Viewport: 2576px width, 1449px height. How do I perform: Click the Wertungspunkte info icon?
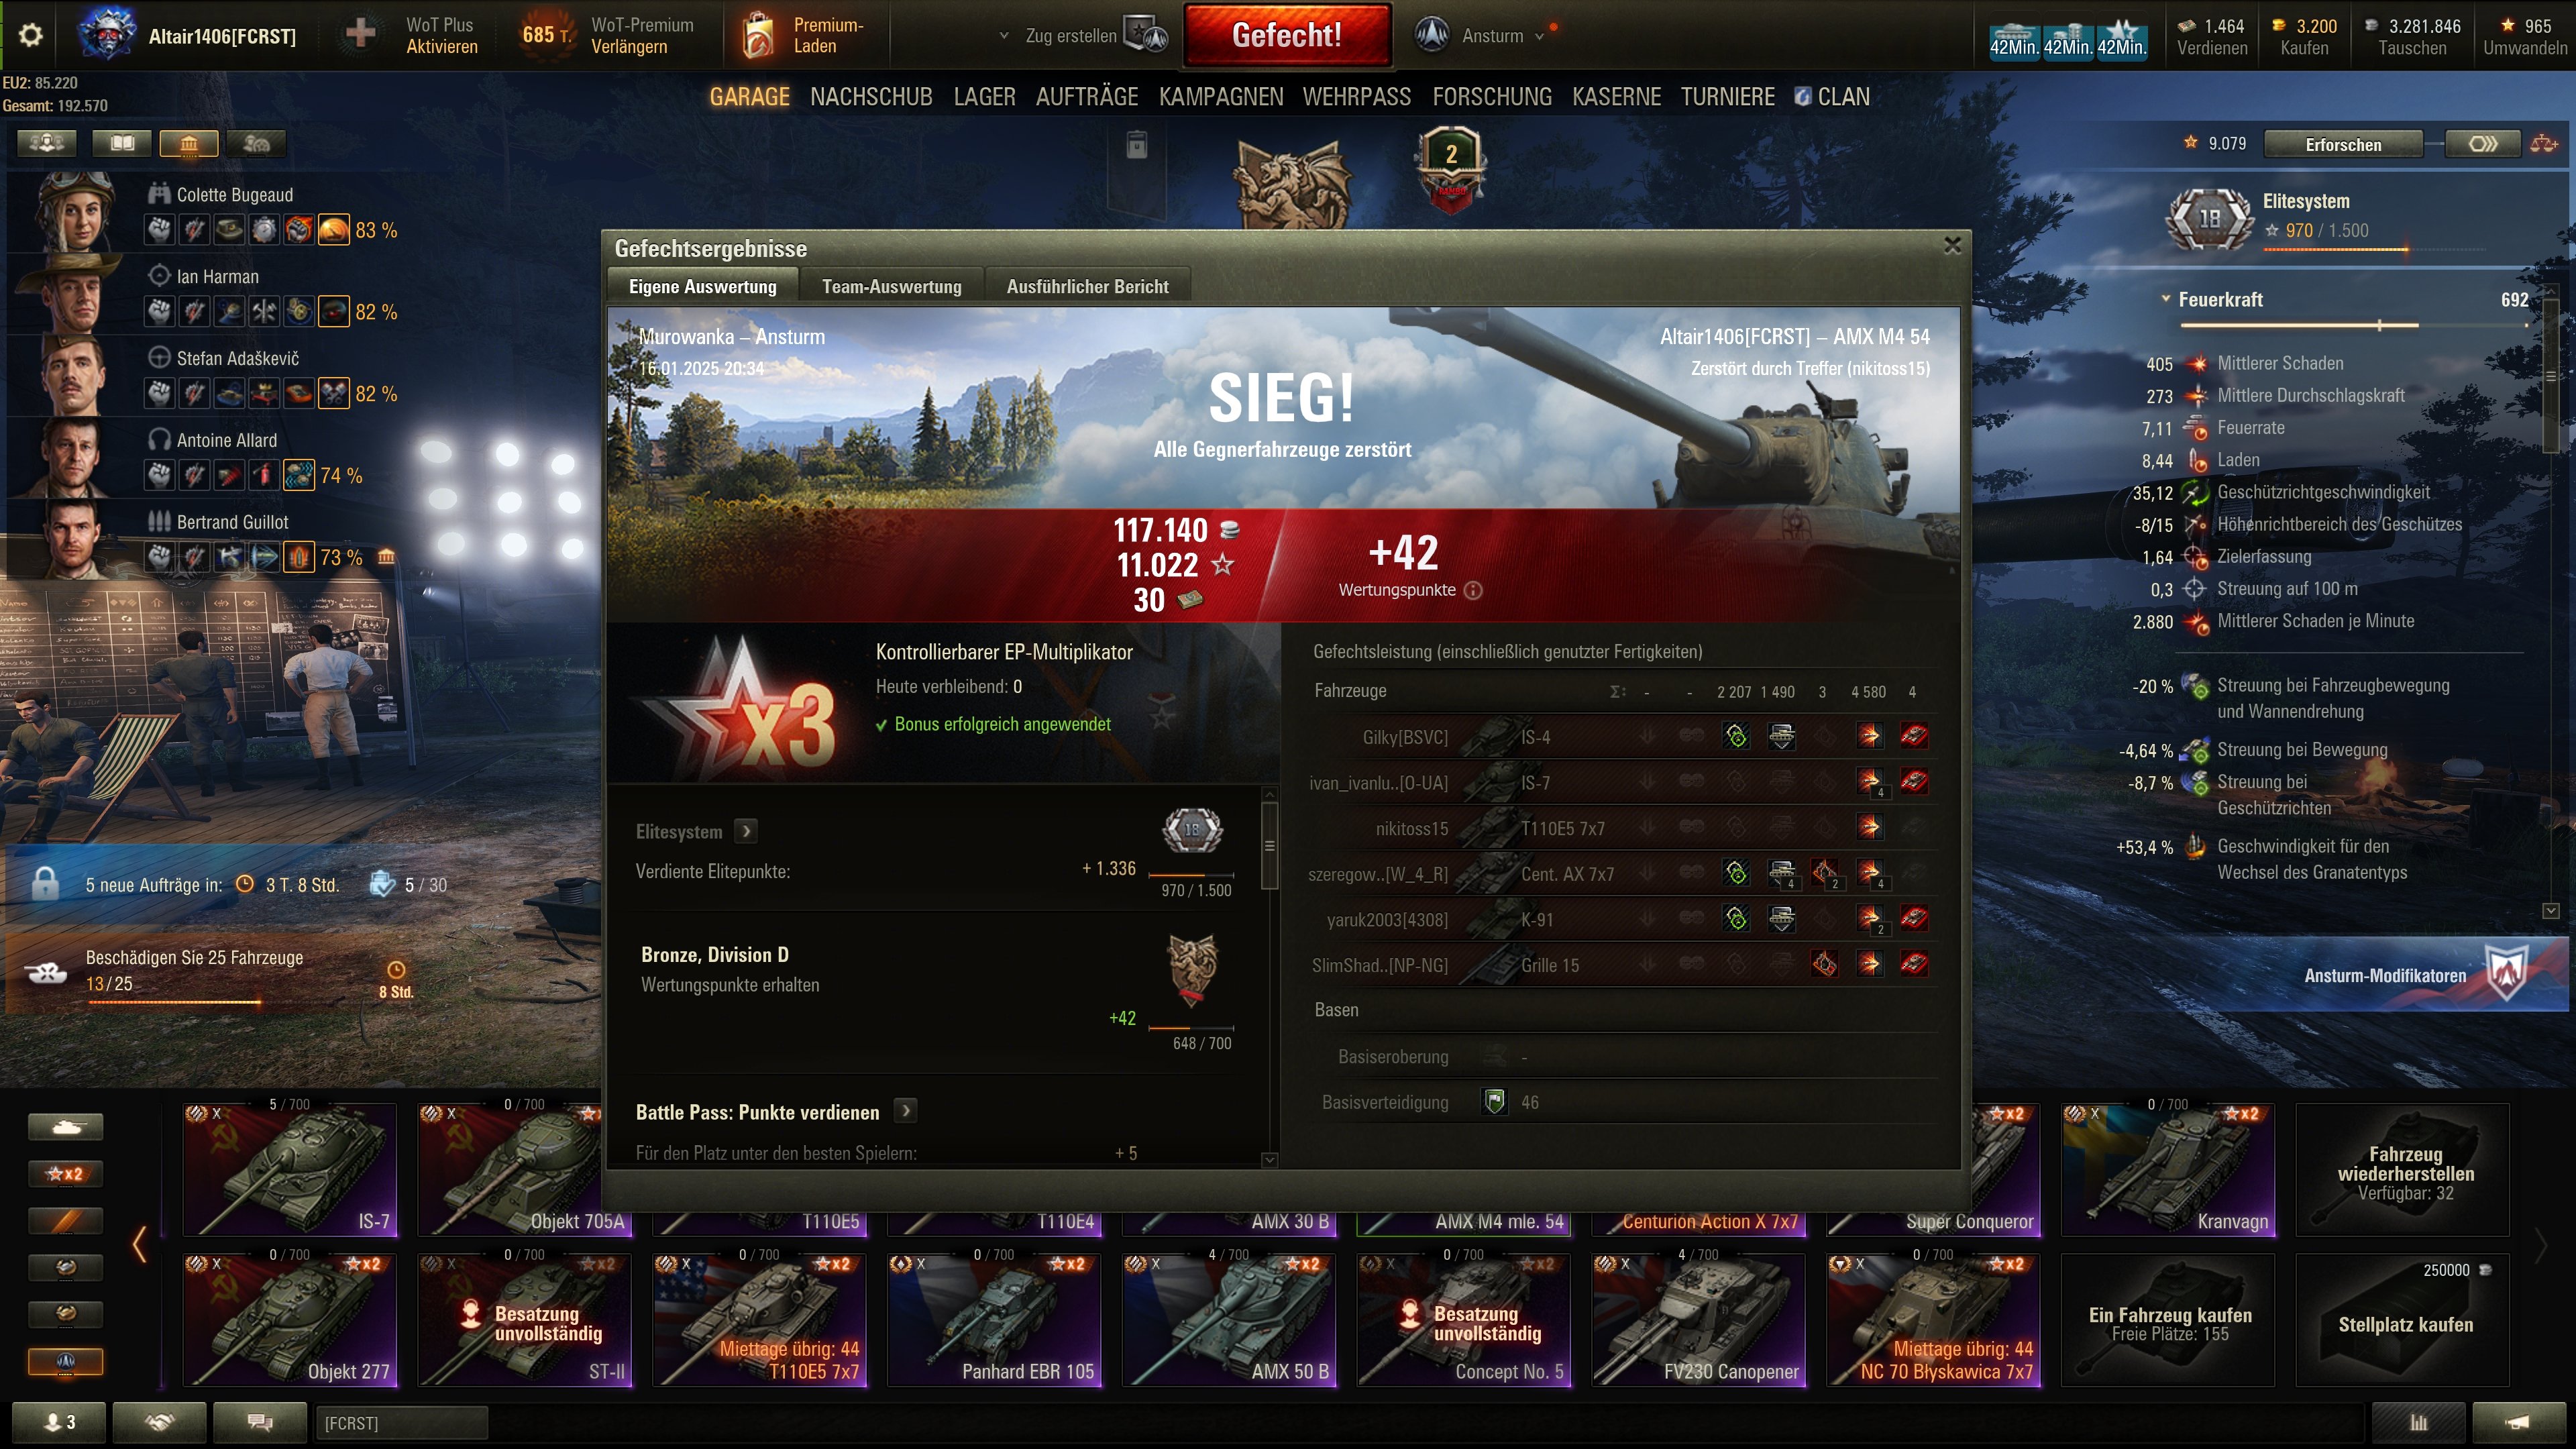coord(1473,590)
